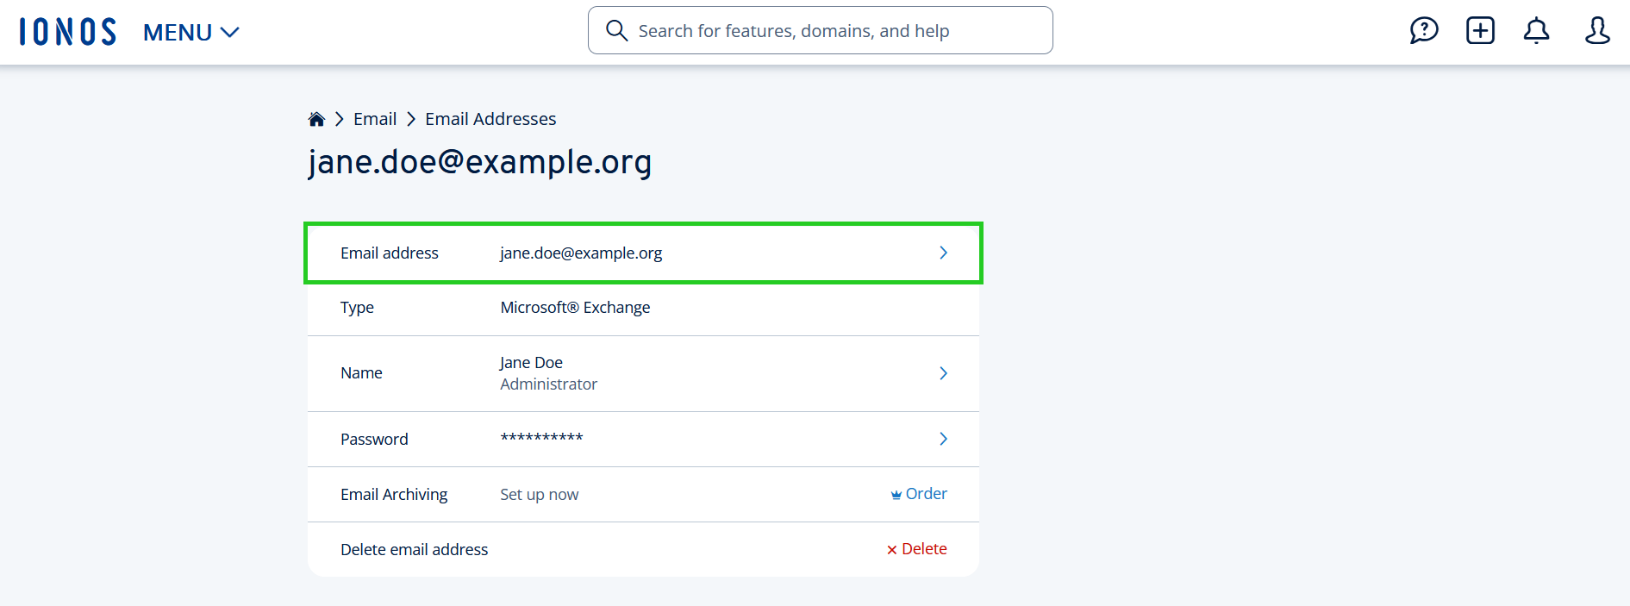Click the IONOS logo
The image size is (1630, 606).
(66, 30)
